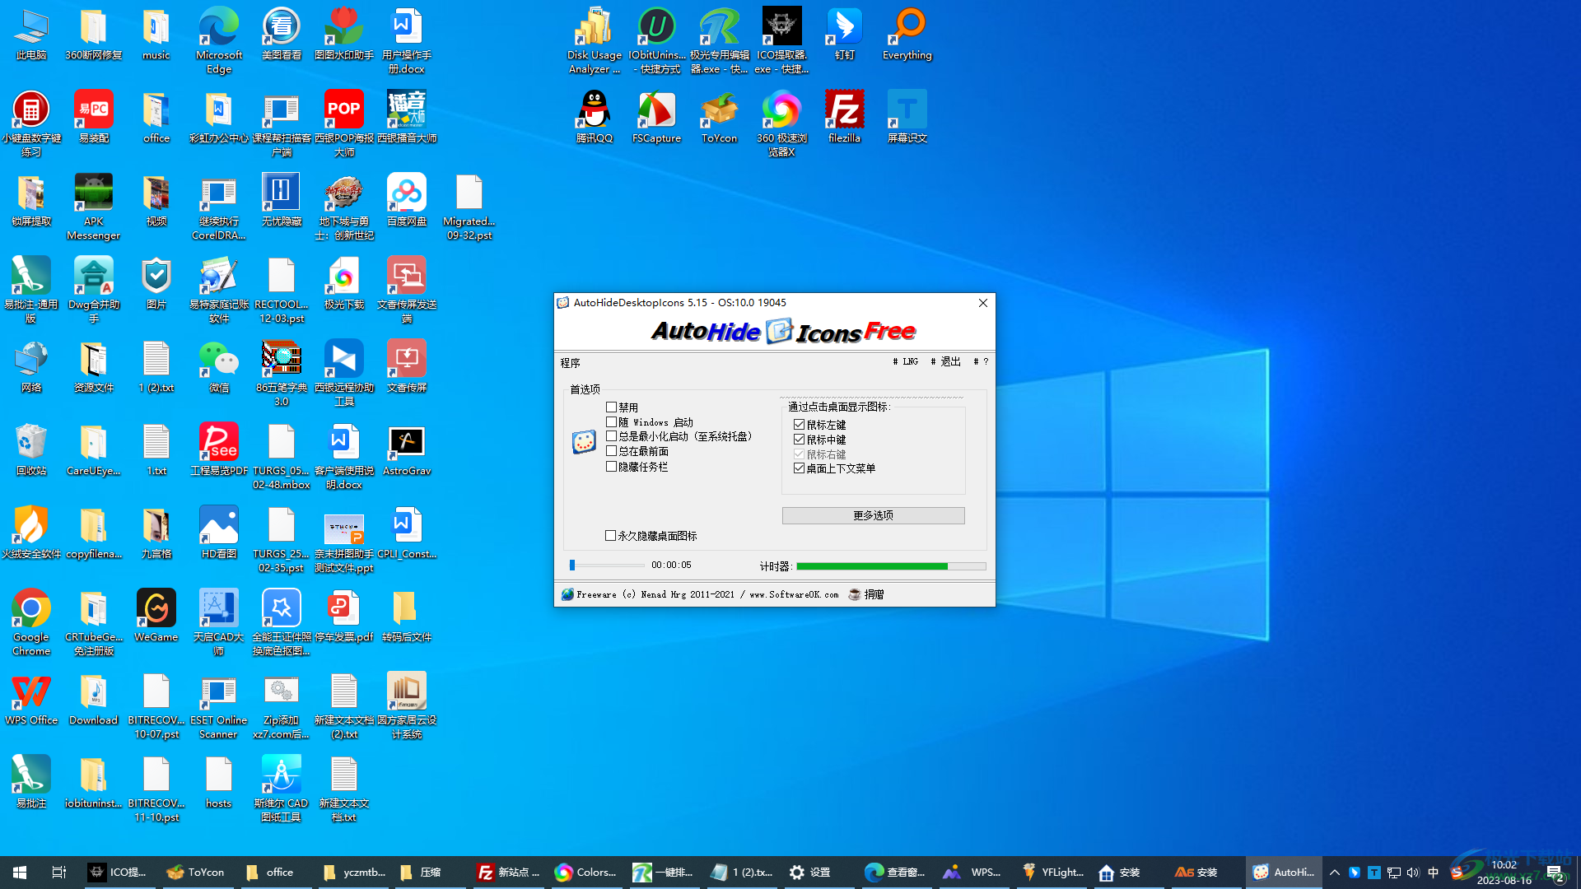
Task: Switch to AutoHi... taskbar item
Action: [x=1284, y=873]
